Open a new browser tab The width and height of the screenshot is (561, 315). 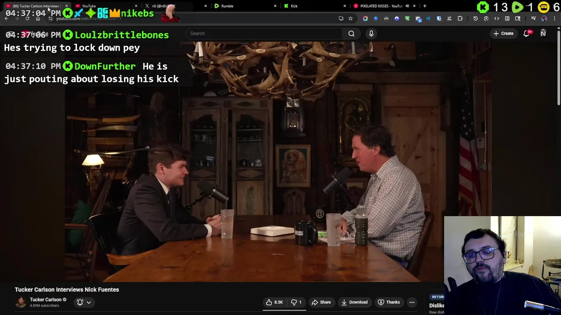(x=425, y=6)
